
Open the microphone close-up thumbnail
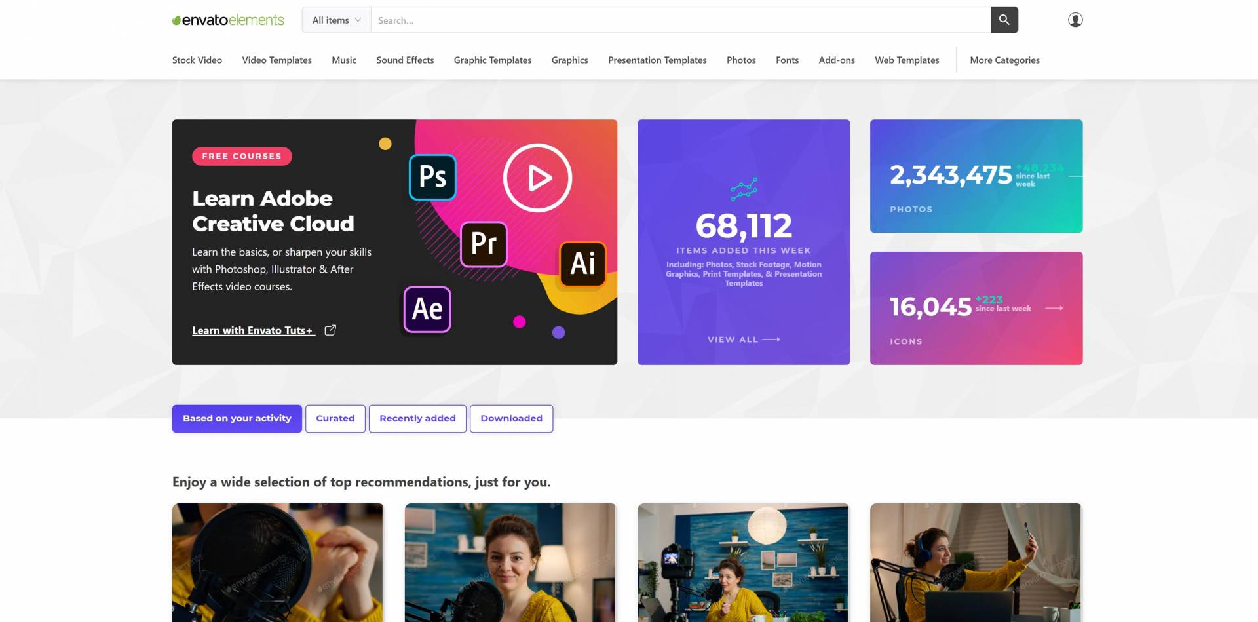pyautogui.click(x=277, y=562)
